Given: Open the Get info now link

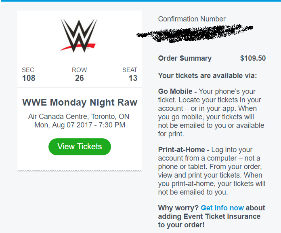Looking at the screenshot, I should pos(222,208).
